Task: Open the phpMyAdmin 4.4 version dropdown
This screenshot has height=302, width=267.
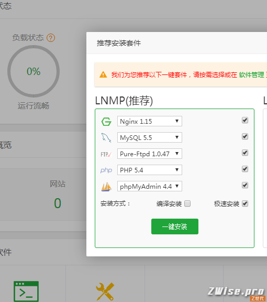Action: coord(150,186)
